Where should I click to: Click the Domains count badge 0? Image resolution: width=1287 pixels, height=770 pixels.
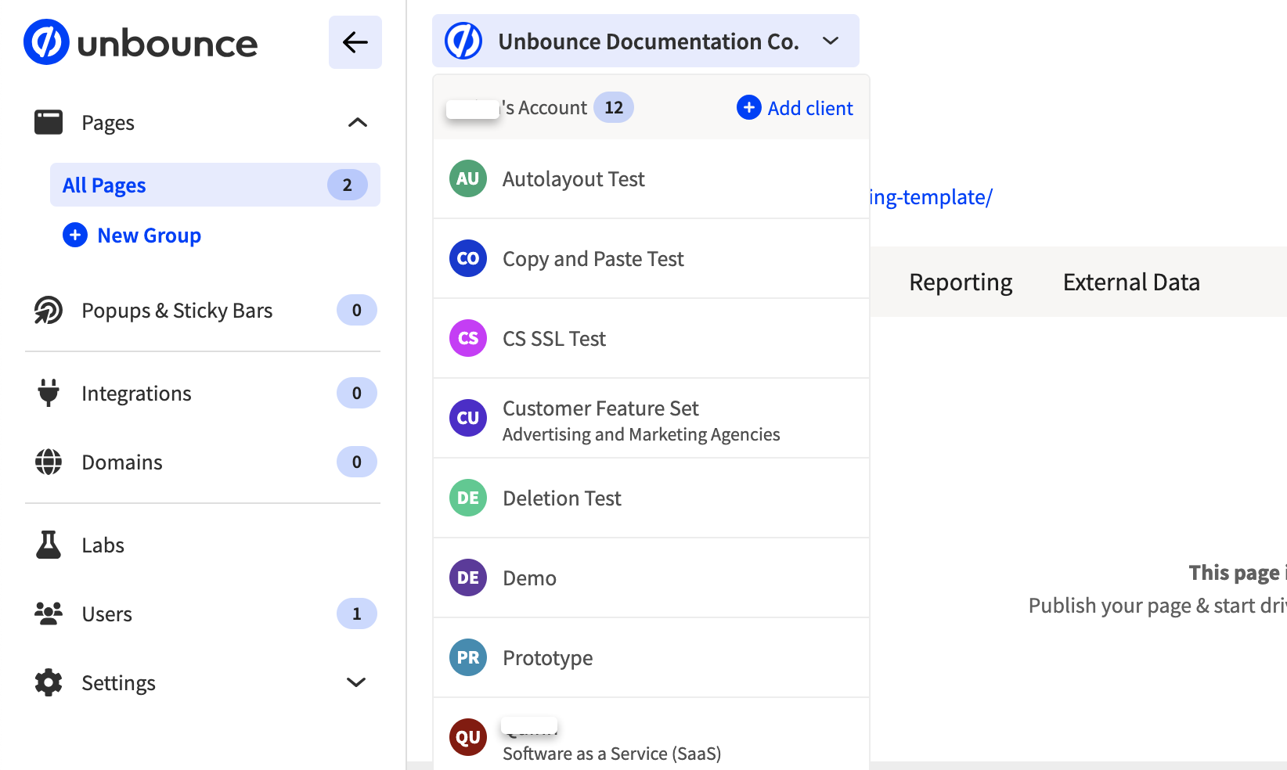tap(357, 462)
